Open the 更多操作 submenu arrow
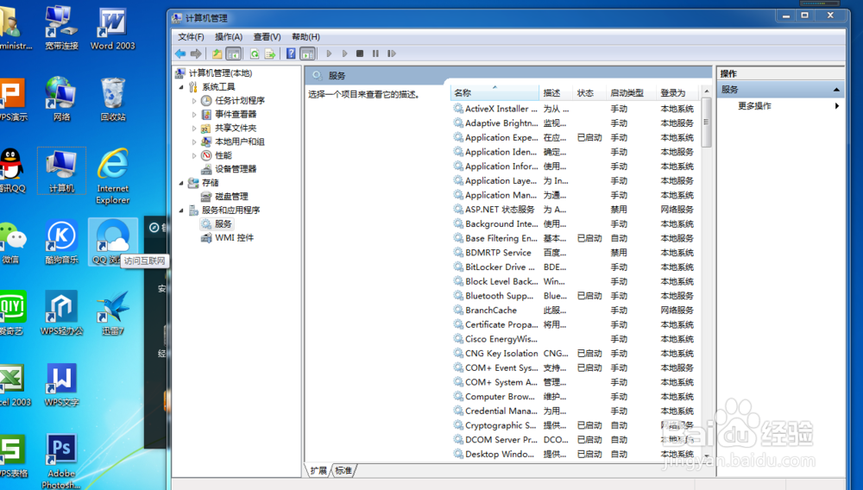The height and width of the screenshot is (490, 863). [836, 105]
